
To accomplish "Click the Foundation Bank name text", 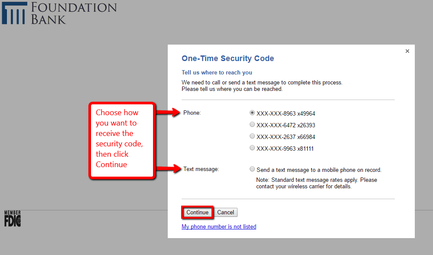I will click(73, 13).
